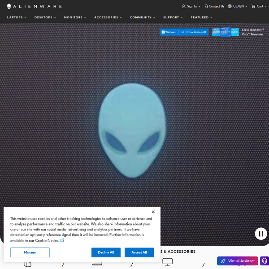Click the globe region icon

230,6
